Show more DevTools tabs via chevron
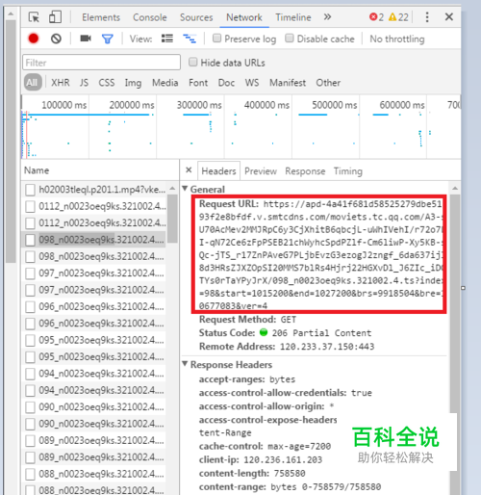 click(x=327, y=16)
